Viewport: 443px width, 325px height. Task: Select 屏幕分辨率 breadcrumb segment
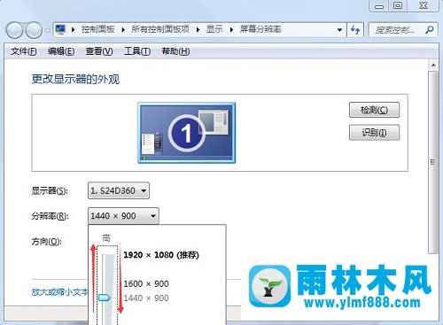(x=260, y=29)
